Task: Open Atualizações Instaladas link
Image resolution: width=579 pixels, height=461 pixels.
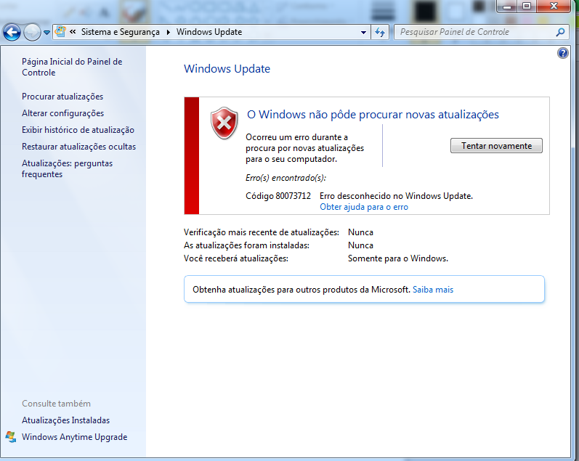Action: pyautogui.click(x=65, y=420)
